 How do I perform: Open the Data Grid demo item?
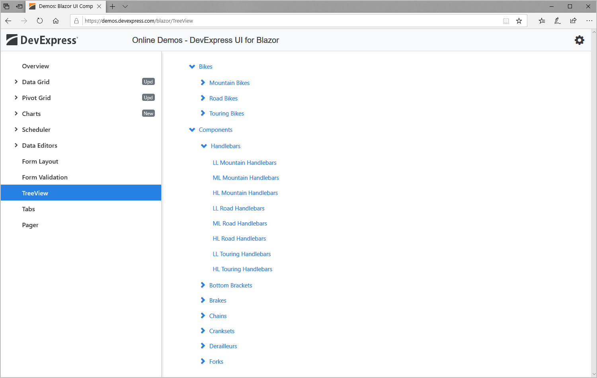coord(36,82)
